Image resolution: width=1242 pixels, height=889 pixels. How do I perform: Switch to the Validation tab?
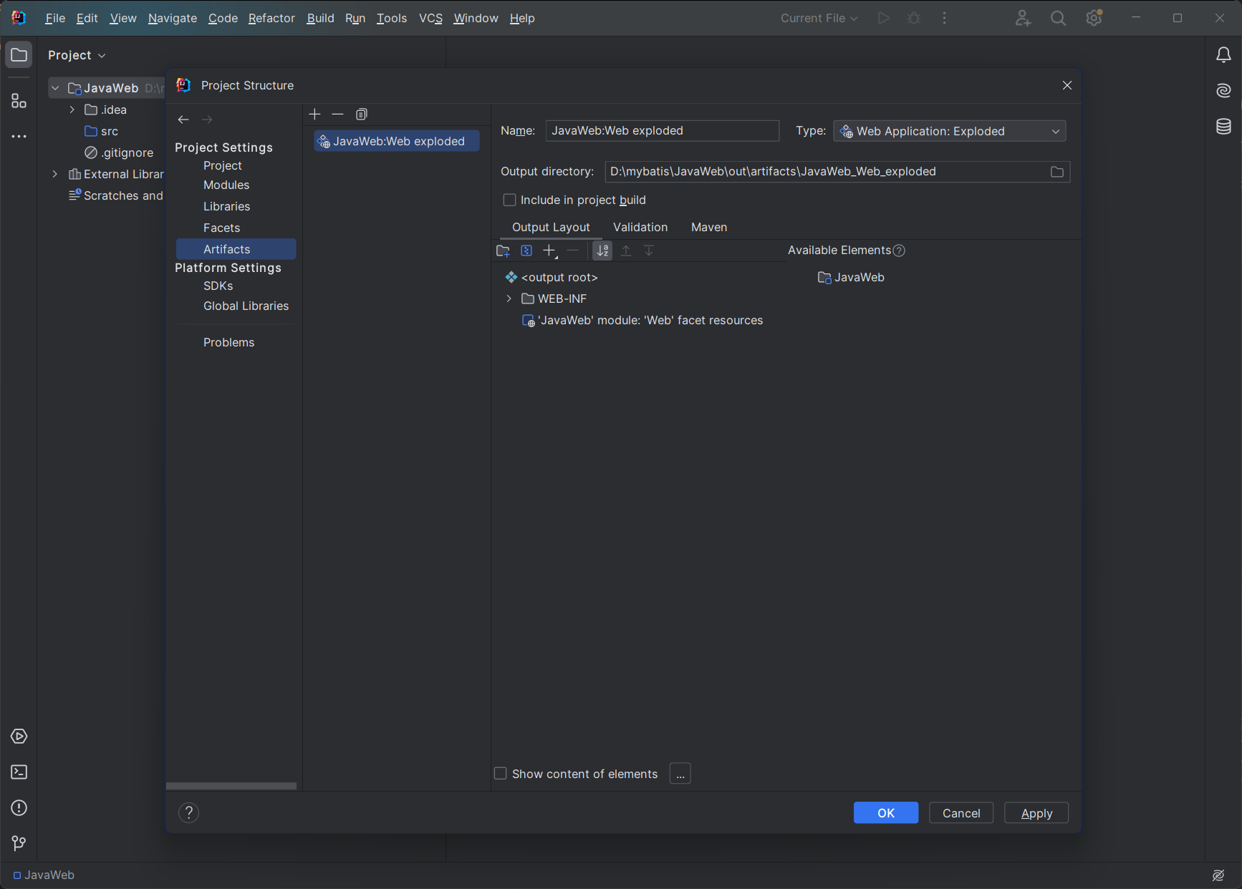[640, 227]
